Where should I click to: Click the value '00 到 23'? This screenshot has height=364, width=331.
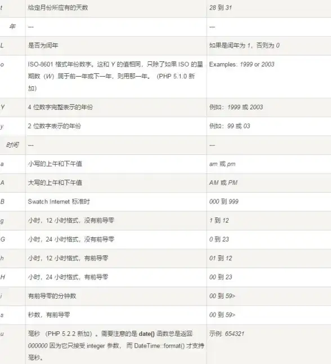coord(221,277)
